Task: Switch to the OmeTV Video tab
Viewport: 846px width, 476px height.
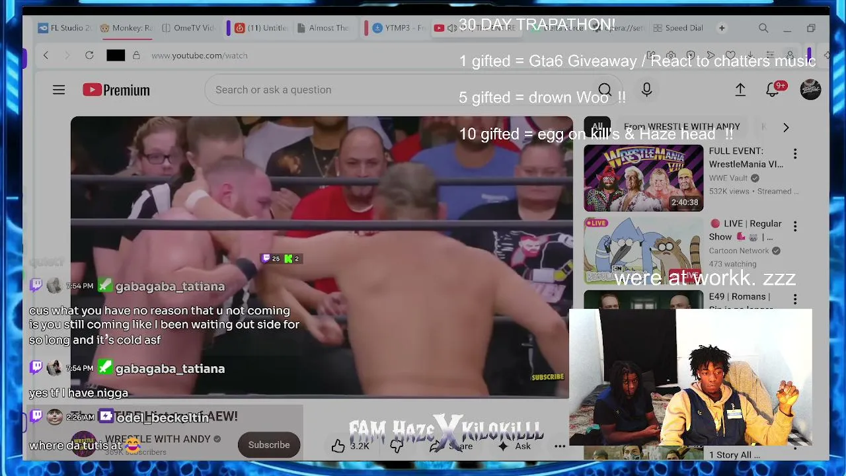Action: point(188,28)
